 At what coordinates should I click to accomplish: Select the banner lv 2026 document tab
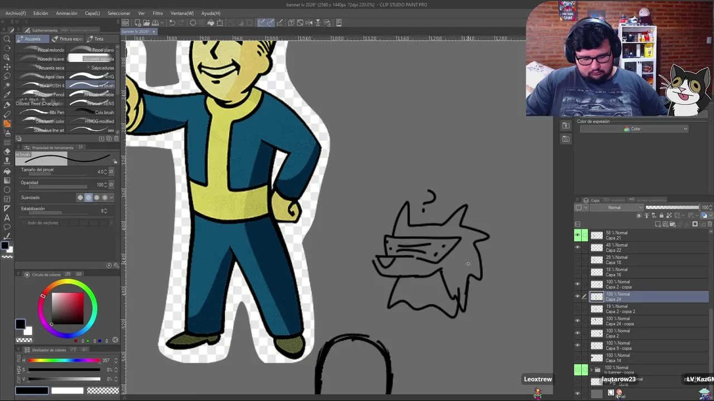point(139,31)
